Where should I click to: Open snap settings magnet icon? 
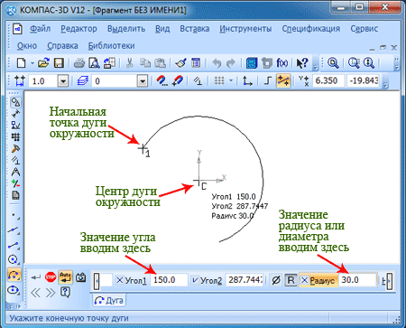tap(161, 80)
